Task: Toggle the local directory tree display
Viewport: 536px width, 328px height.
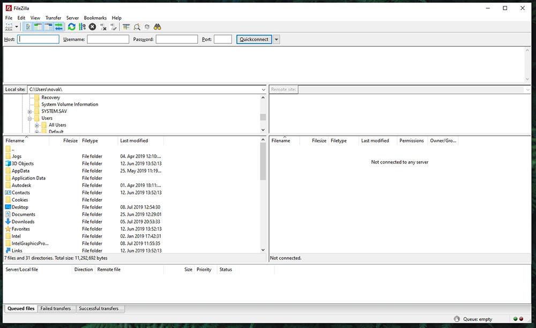Action: [38, 27]
